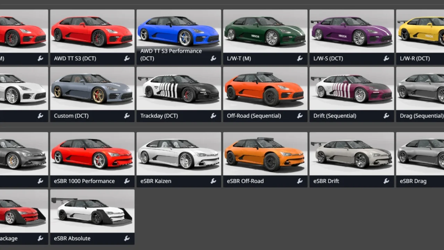Click the wrench icon on L/W-T (M)

coord(300,58)
